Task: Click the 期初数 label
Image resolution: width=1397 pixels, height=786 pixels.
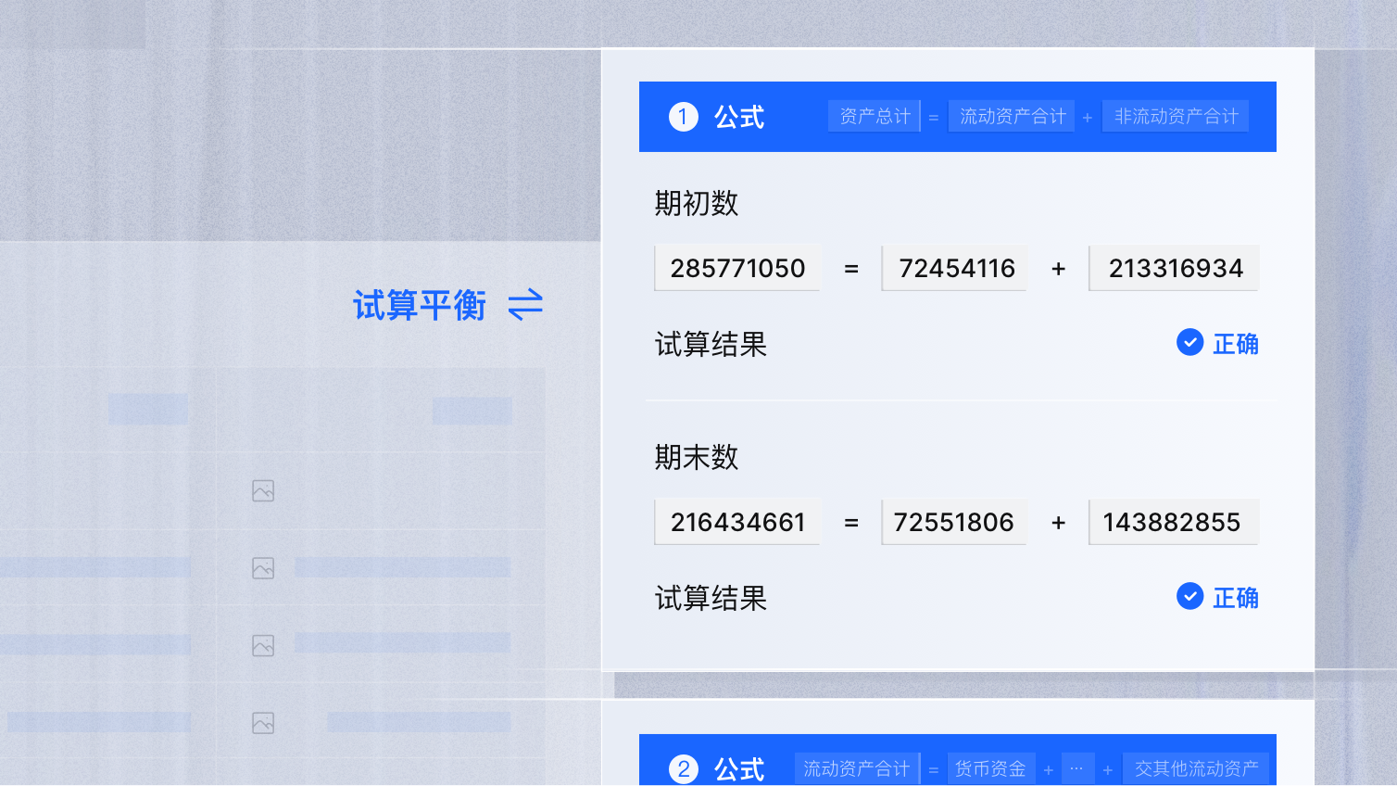Action: 697,203
